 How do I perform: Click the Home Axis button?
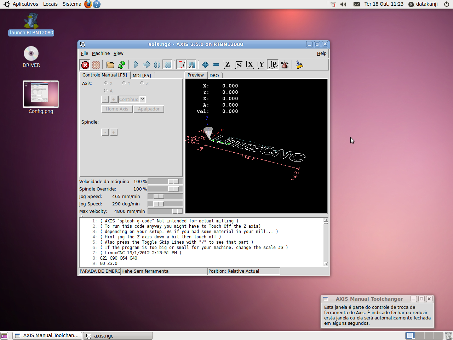click(x=117, y=109)
